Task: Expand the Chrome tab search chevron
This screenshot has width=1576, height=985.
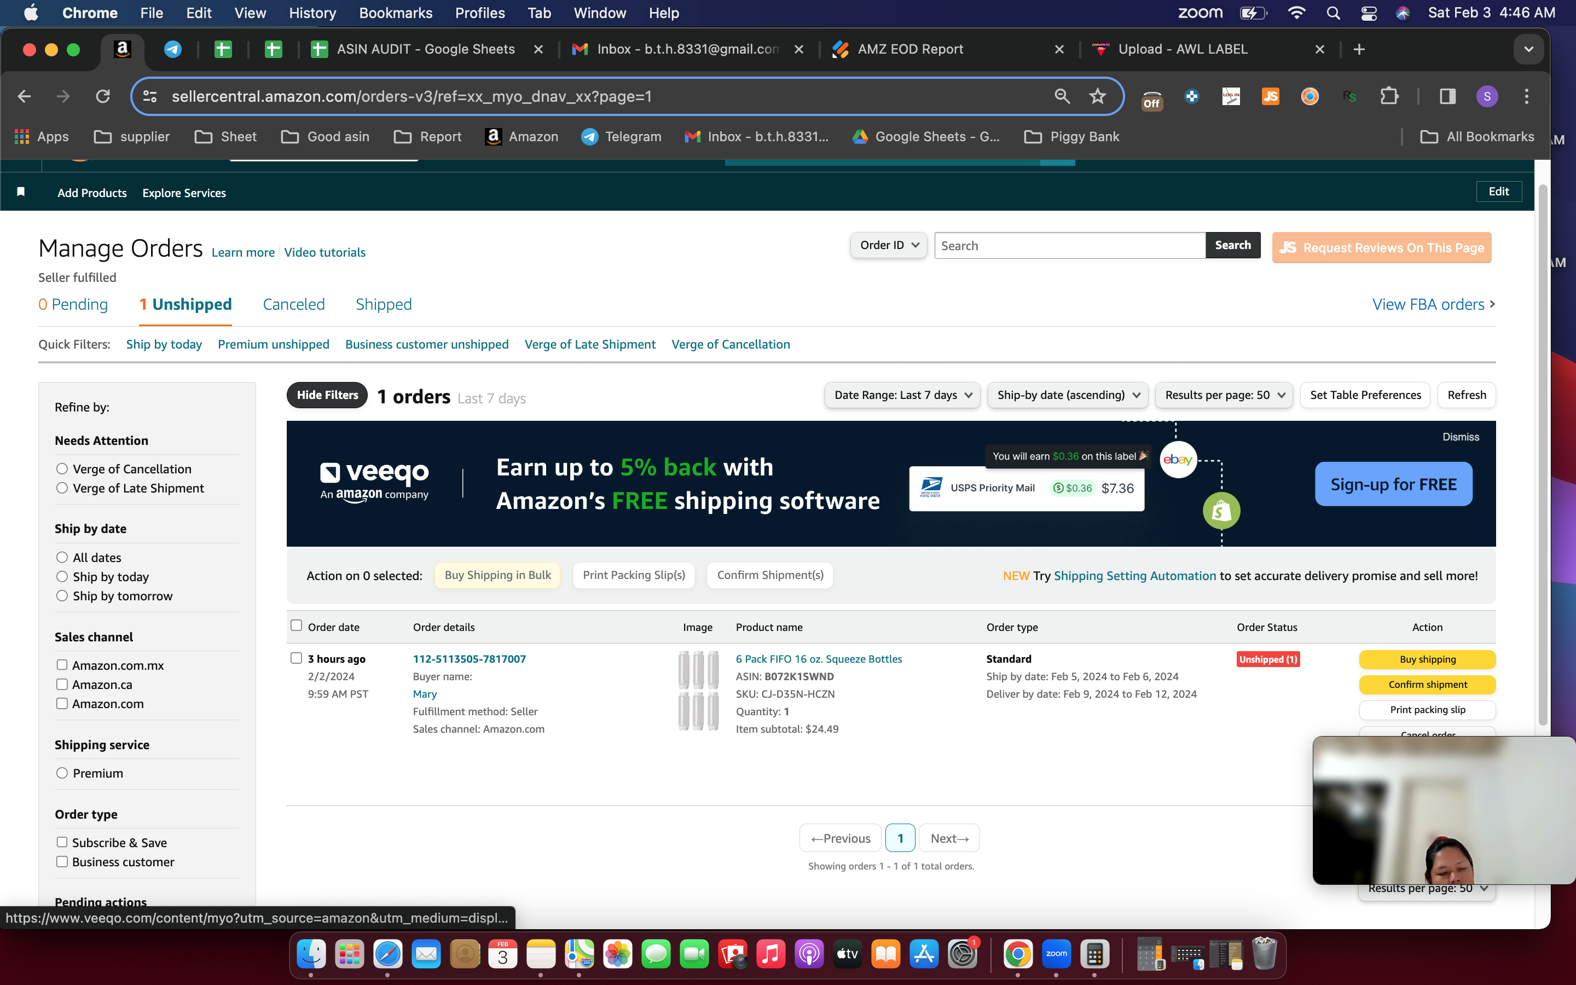Action: [1528, 49]
